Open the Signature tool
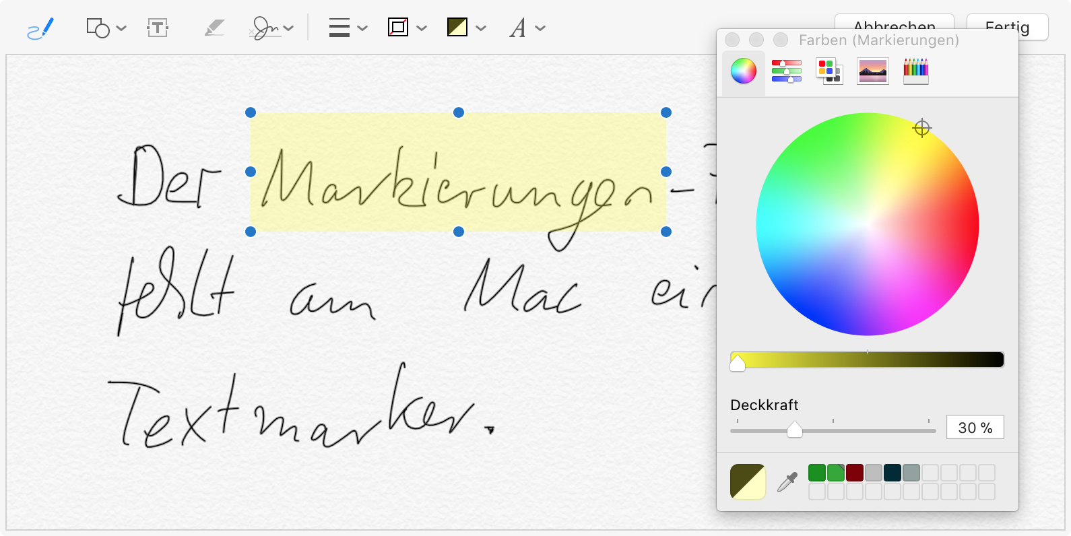The width and height of the screenshot is (1071, 536). pyautogui.click(x=271, y=28)
